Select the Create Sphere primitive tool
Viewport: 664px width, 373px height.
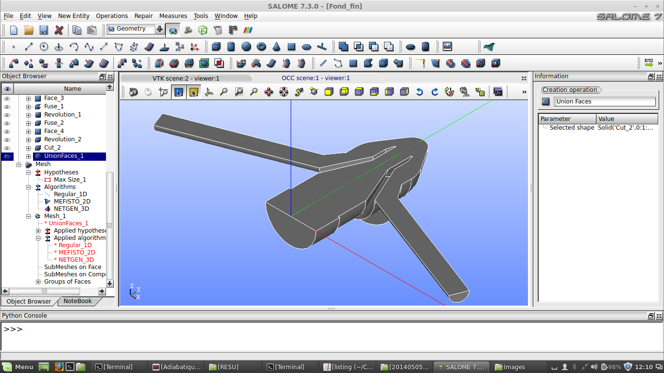point(246,47)
